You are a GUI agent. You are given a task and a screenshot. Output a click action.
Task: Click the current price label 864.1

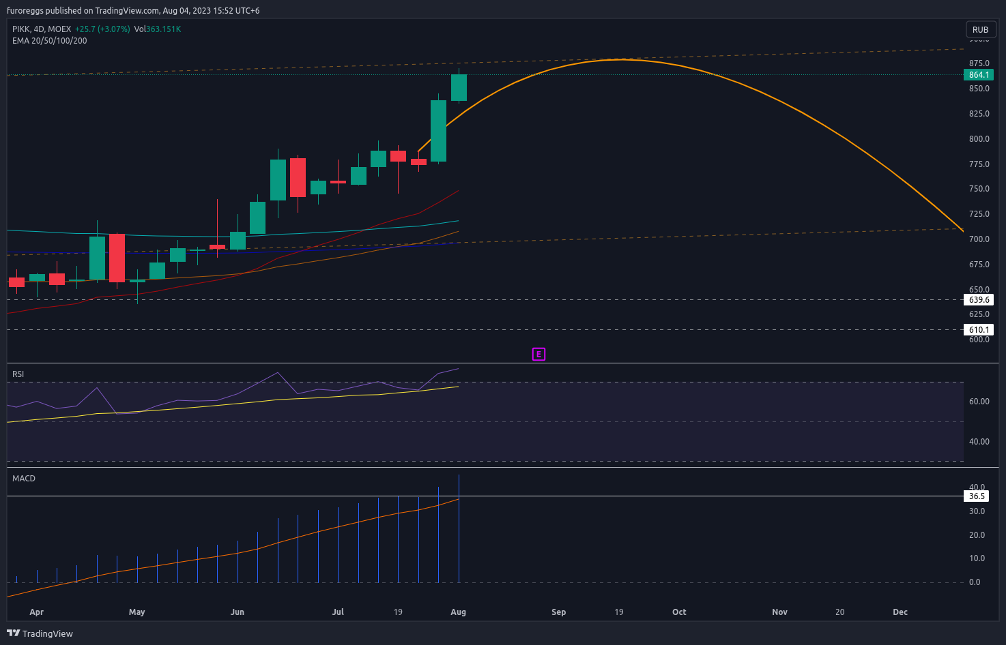coord(979,75)
